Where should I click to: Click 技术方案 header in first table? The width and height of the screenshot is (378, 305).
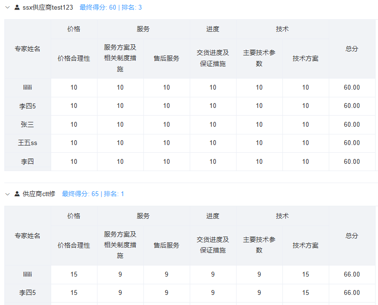click(306, 58)
